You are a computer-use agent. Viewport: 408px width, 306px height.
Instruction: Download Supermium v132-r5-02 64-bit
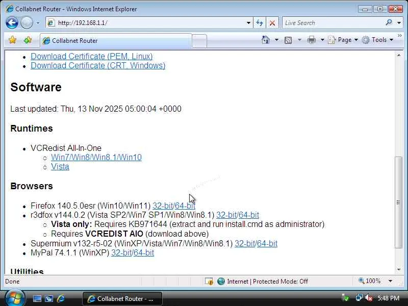tap(267, 244)
